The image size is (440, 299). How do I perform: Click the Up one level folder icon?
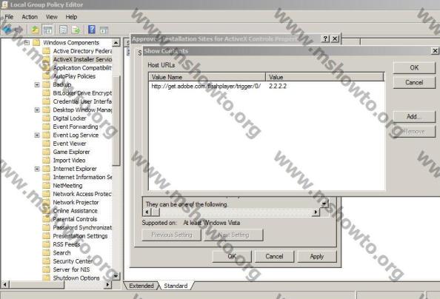pyautogui.click(x=35, y=30)
